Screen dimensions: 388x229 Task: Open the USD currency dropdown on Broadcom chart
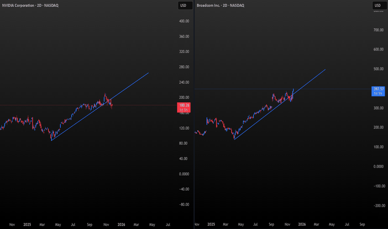pyautogui.click(x=378, y=5)
